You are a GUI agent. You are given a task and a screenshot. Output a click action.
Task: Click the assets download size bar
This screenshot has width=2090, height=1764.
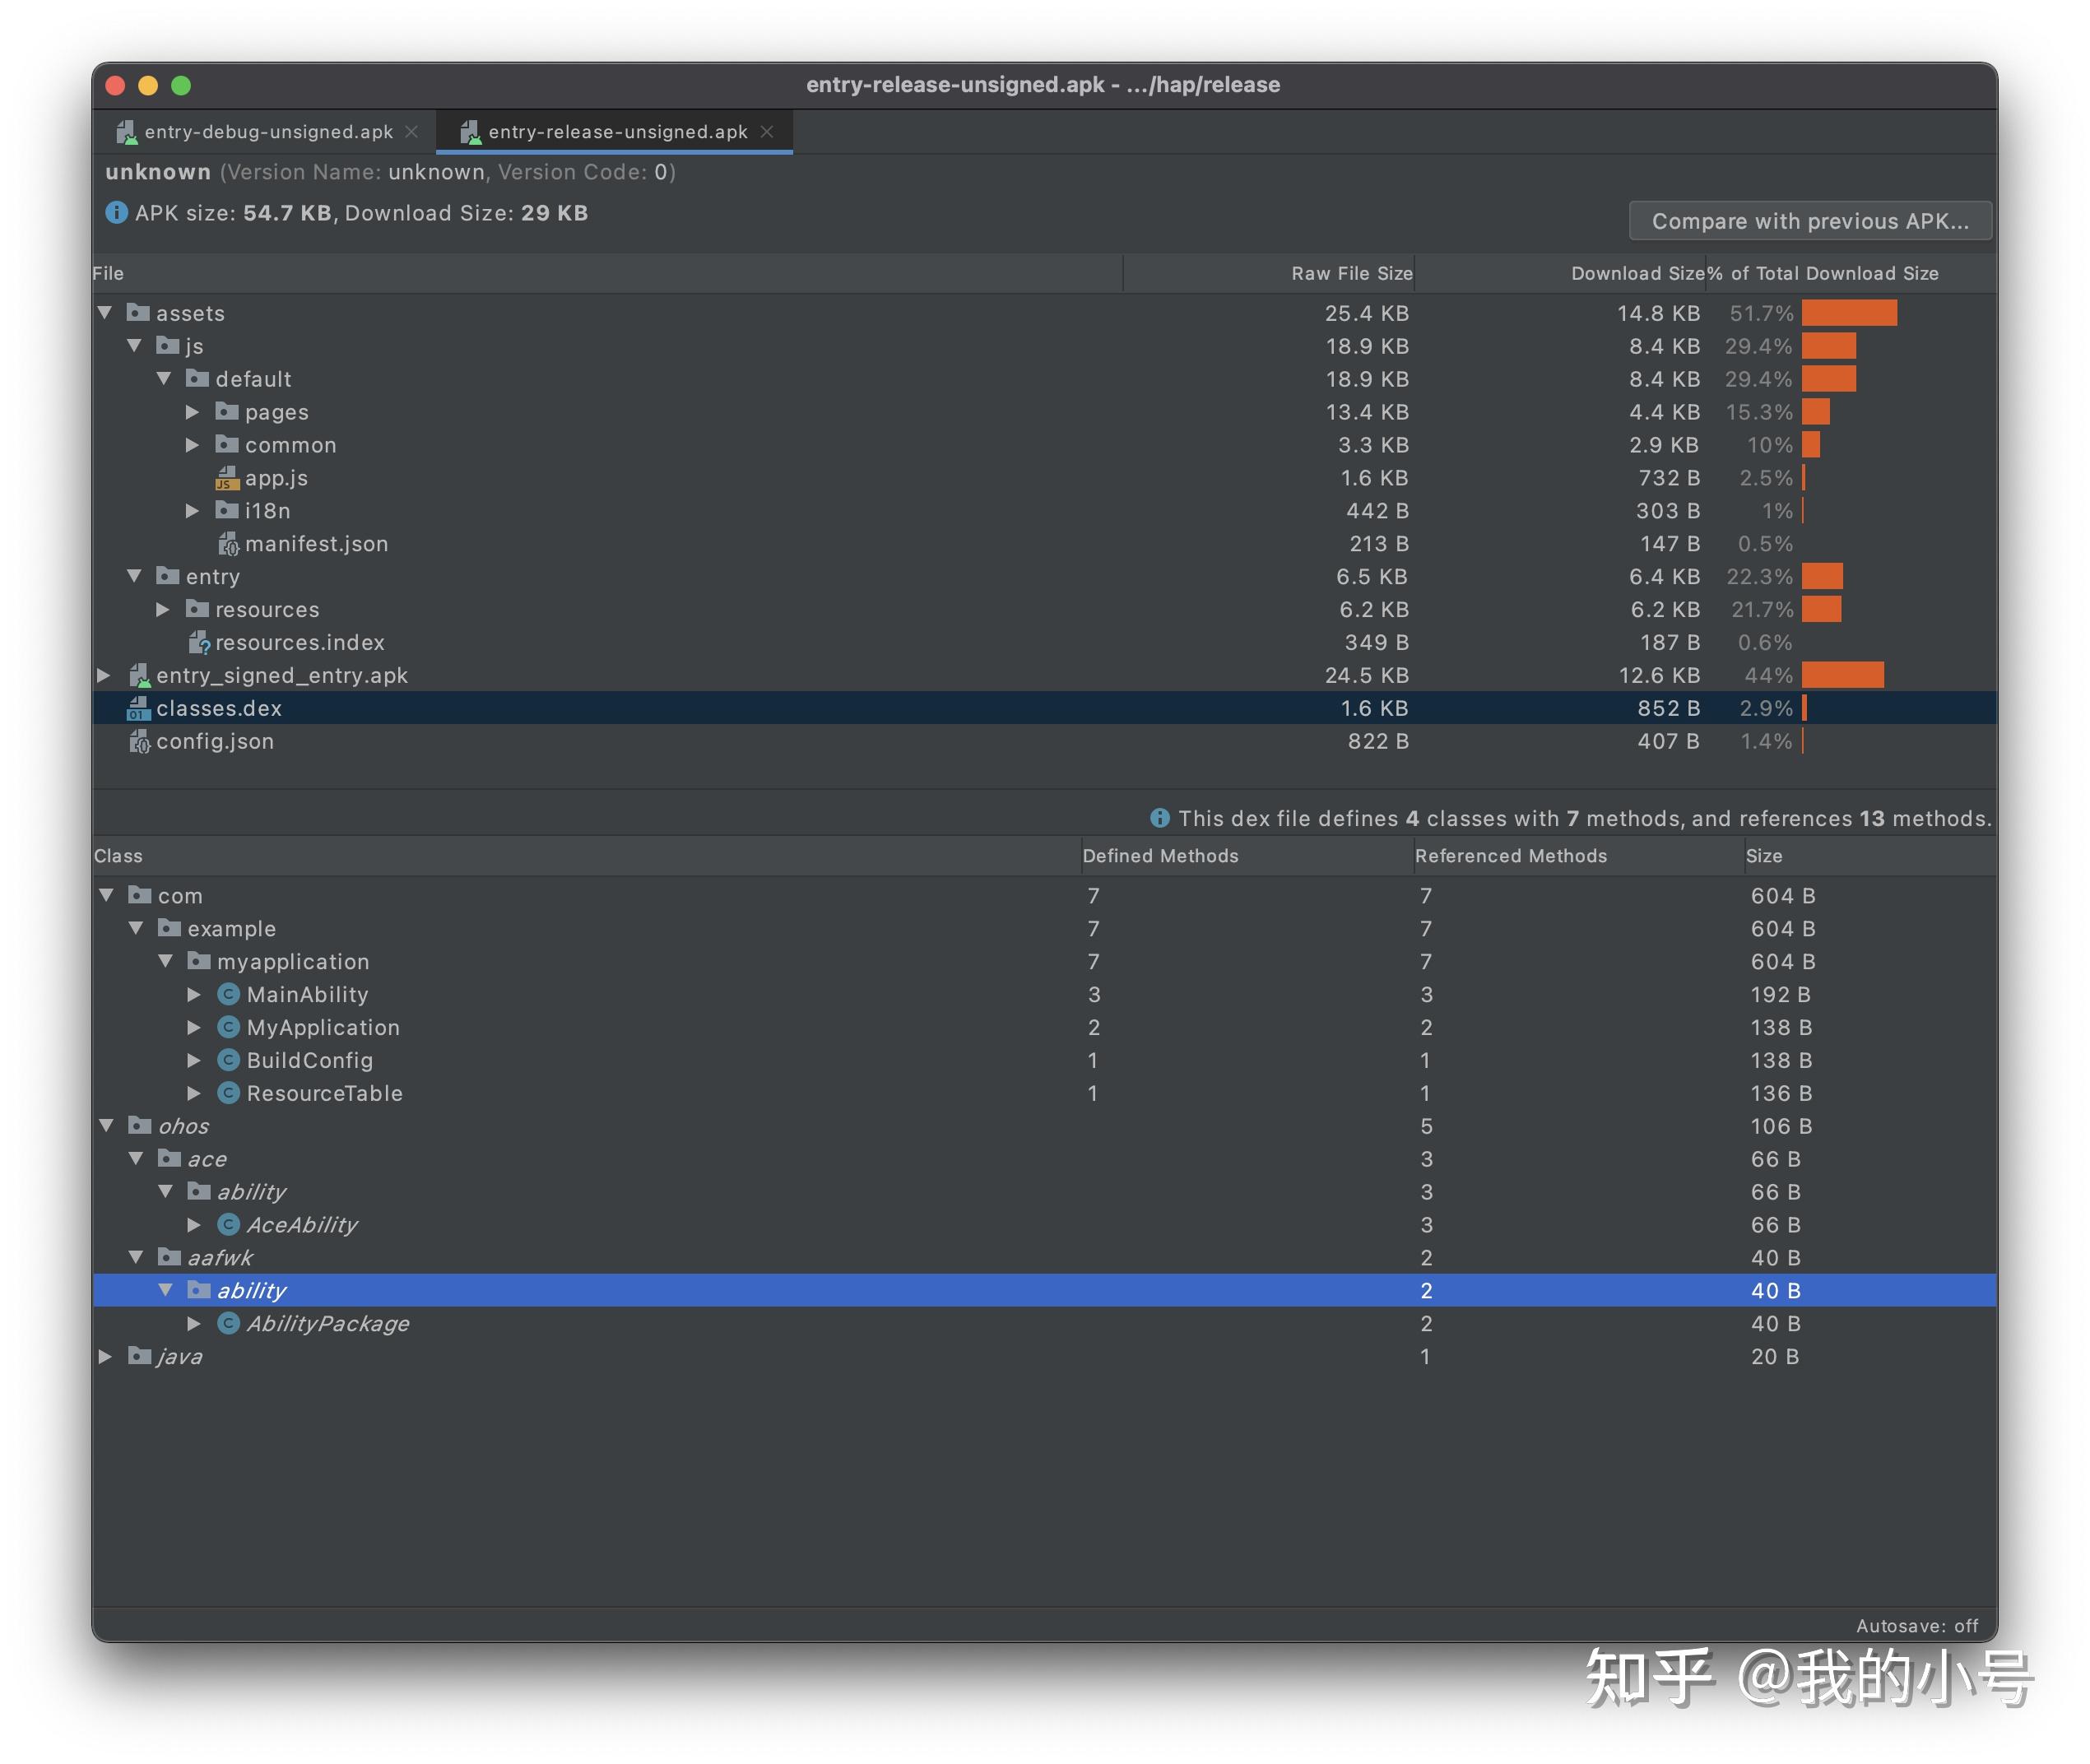[1849, 313]
